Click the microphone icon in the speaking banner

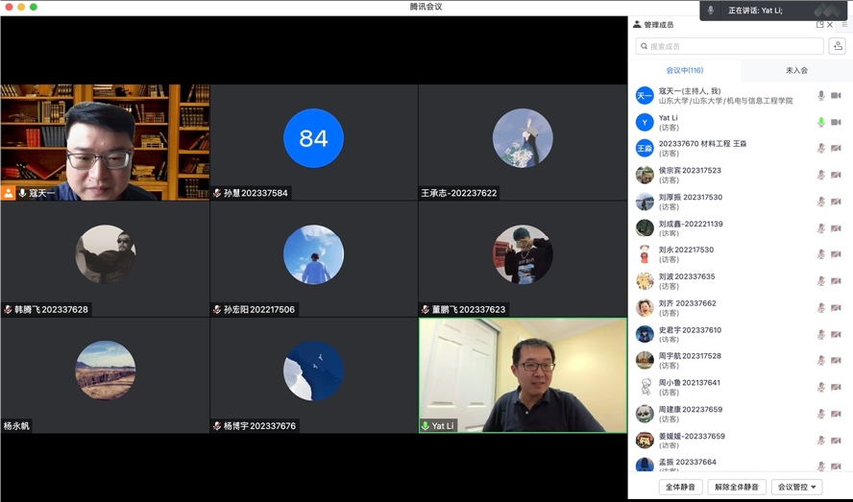click(x=711, y=11)
